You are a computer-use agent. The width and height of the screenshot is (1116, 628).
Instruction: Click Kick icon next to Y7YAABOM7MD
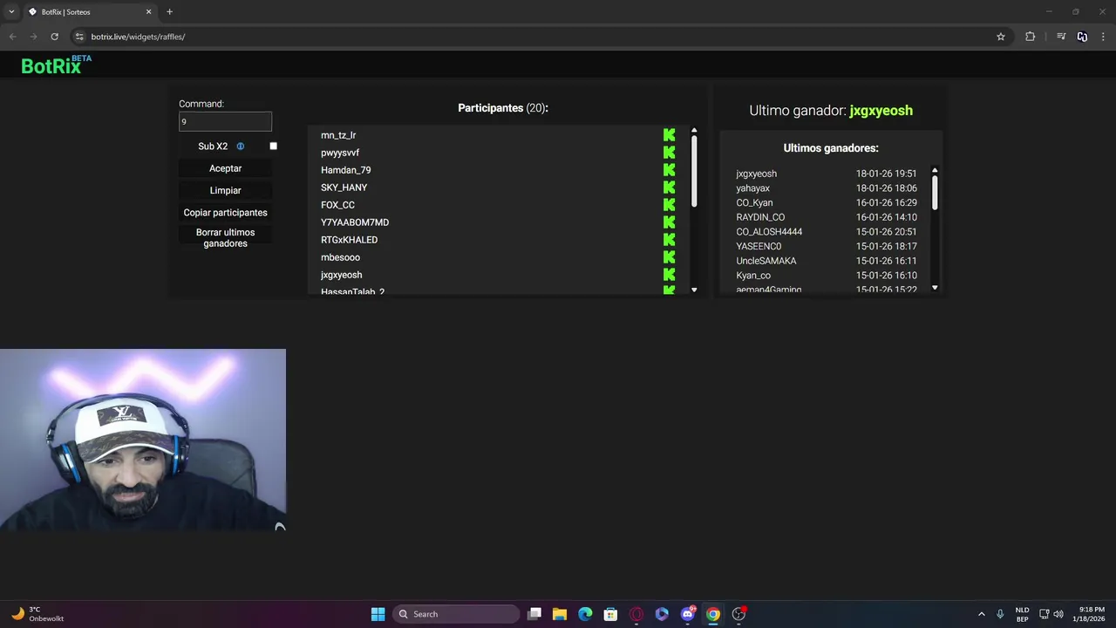click(x=669, y=222)
